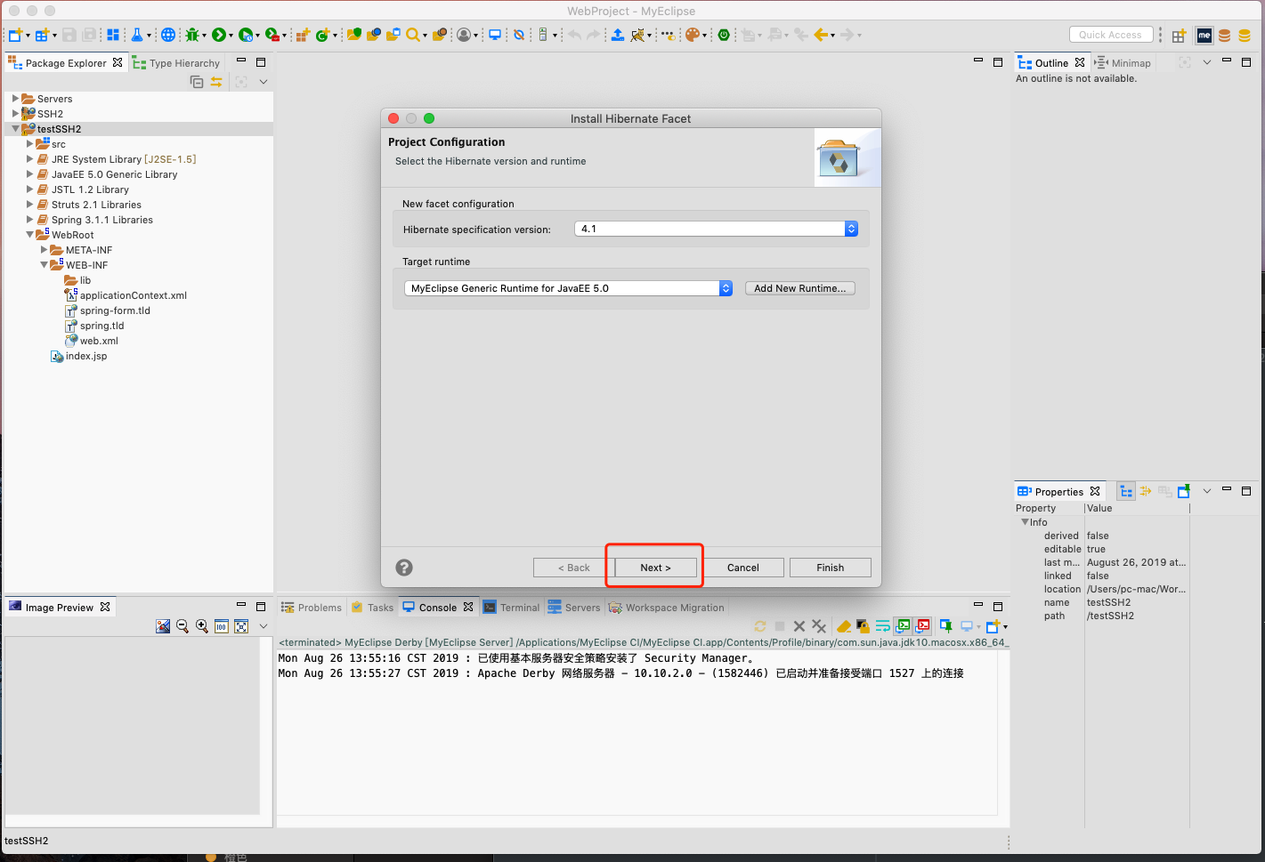
Task: Click Finish in Install Hibernate Facet dialog
Action: coord(831,568)
